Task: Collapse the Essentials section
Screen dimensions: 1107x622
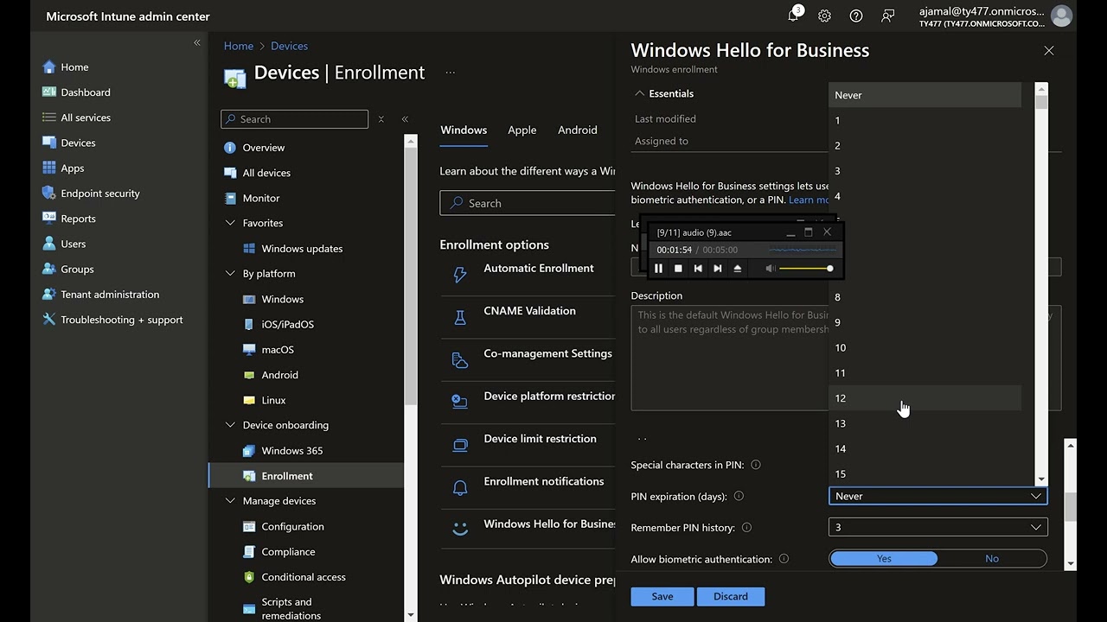Action: tap(640, 93)
